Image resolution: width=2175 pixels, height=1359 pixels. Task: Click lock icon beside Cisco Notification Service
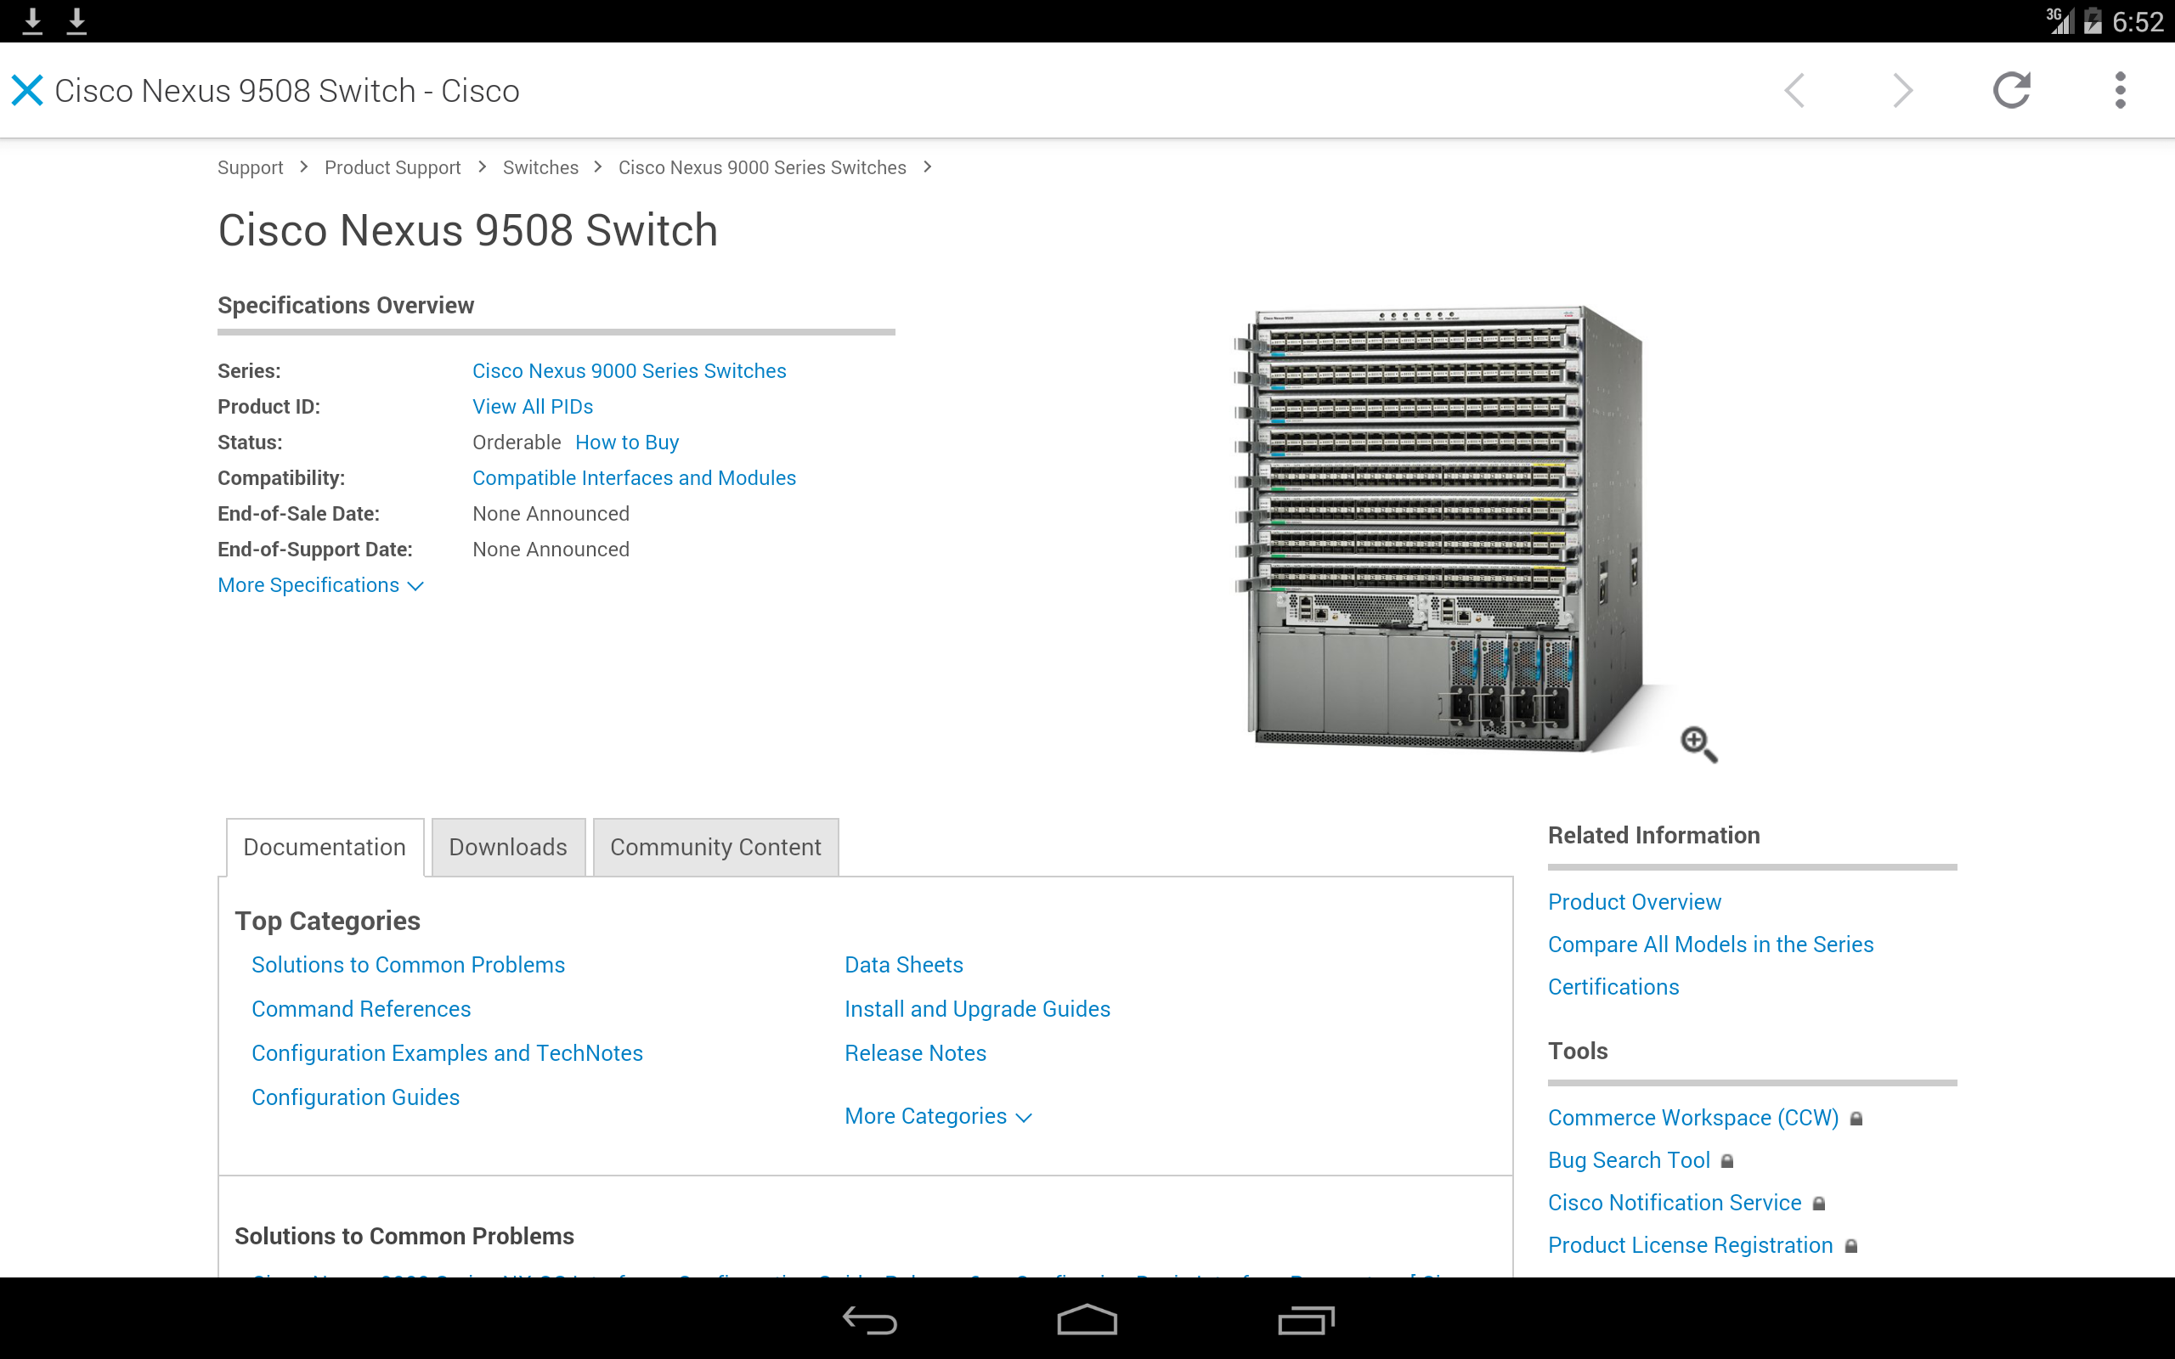[x=1818, y=1204]
